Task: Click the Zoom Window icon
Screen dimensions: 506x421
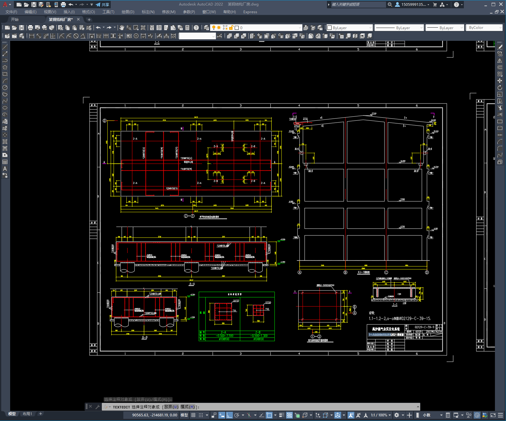Action: 136,28
